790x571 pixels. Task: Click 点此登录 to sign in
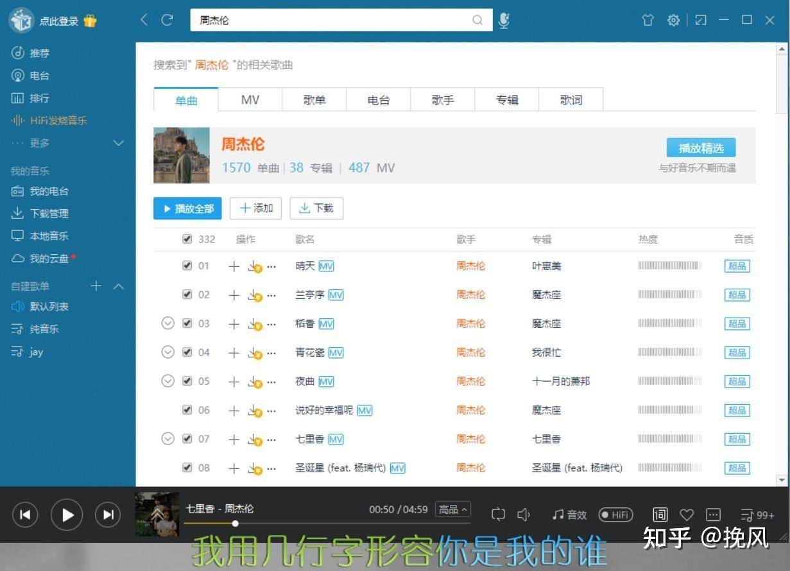(x=58, y=21)
